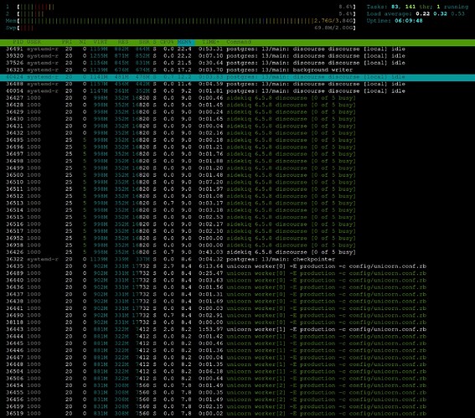Select unicorn worker[1] thread 36444
Image resolution: width=475 pixels, height=418 pixels.
[x=238, y=336]
